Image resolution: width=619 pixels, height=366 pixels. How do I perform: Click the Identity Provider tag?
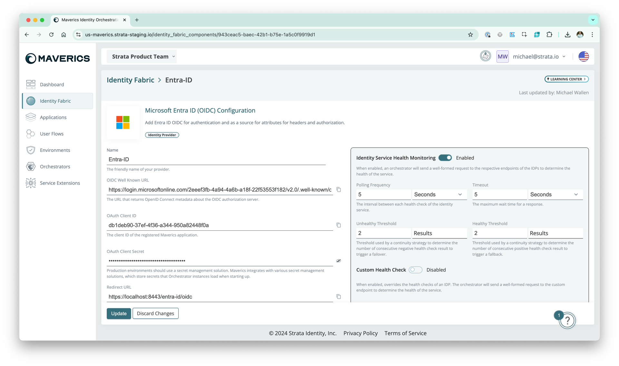[x=162, y=135]
